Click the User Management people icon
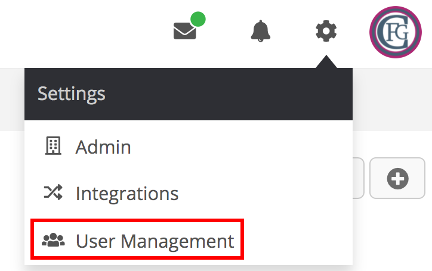 (53, 240)
